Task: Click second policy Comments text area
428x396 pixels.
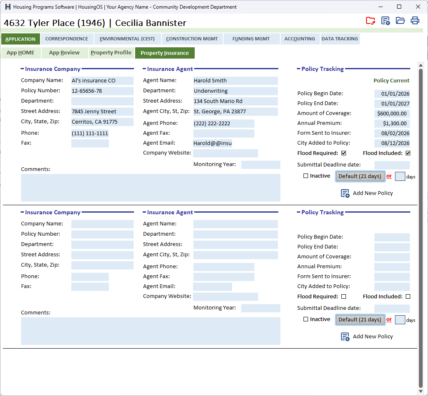Action: 151,331
